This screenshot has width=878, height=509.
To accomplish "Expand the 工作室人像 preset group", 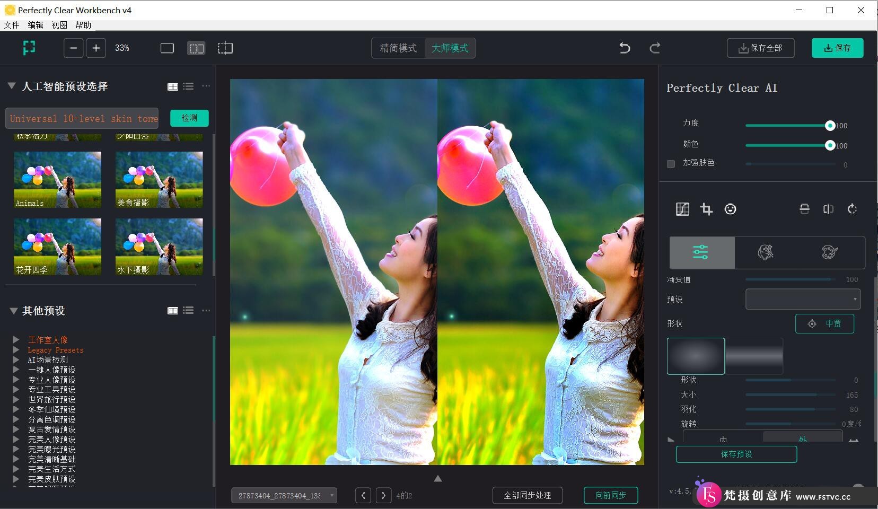I will point(16,340).
